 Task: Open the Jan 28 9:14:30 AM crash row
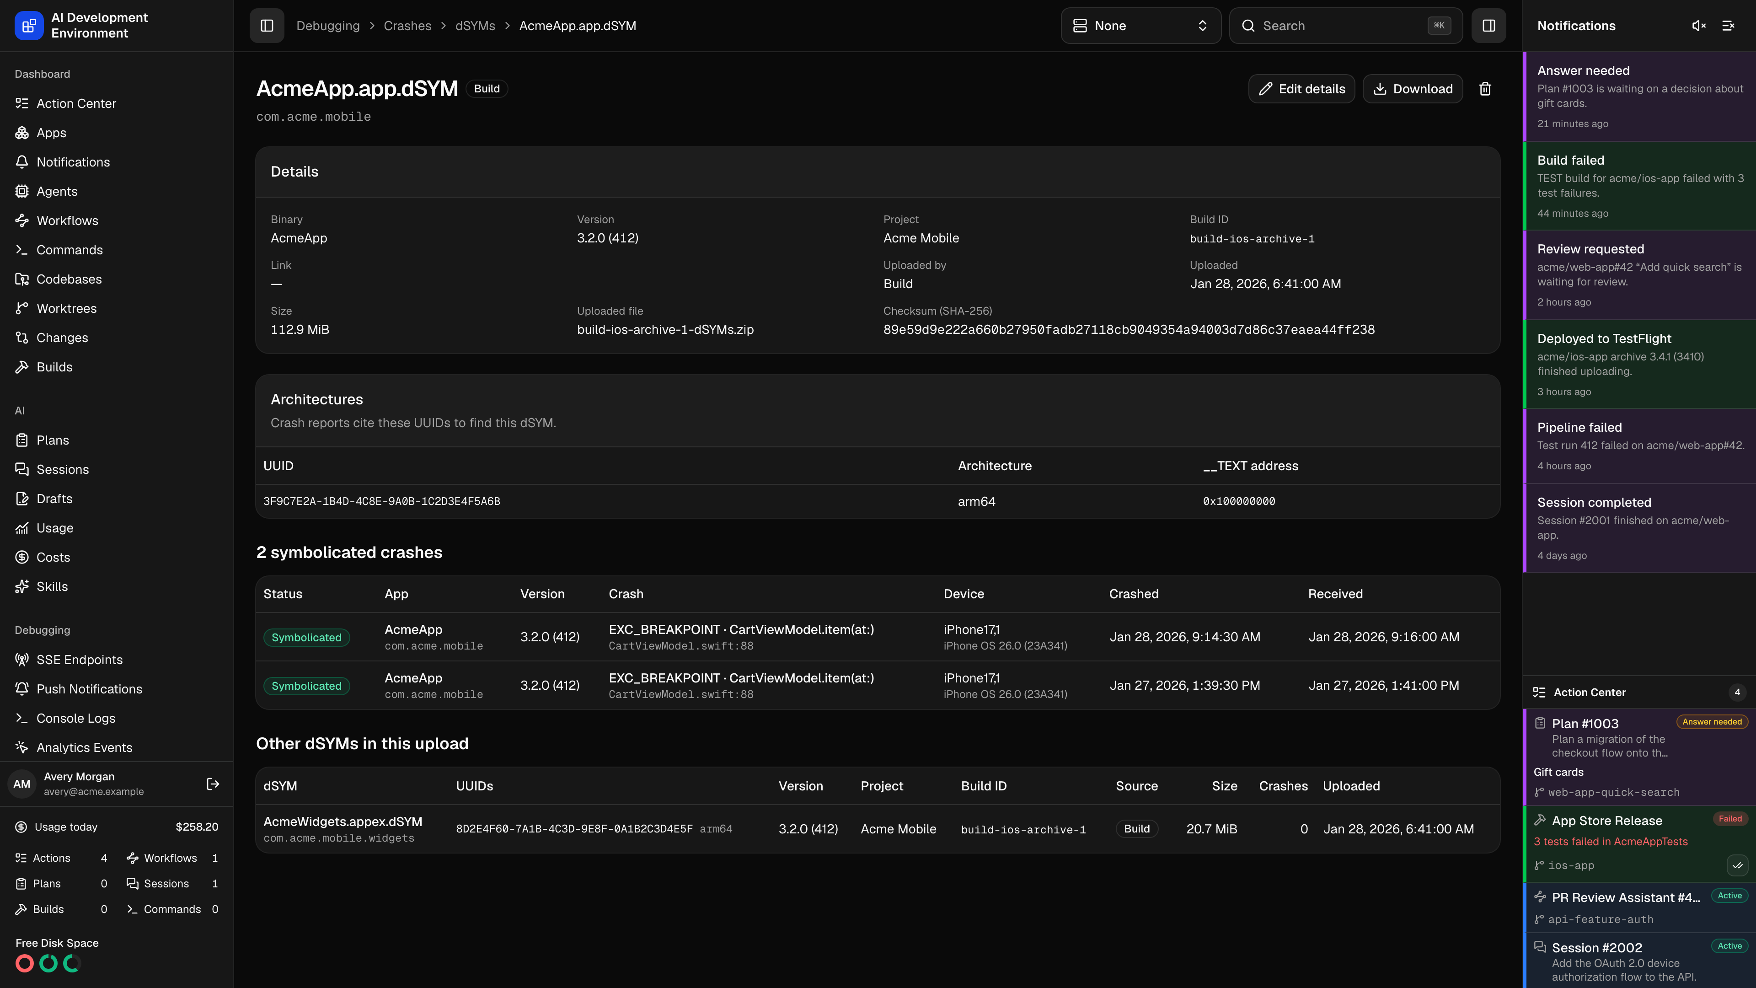878,637
